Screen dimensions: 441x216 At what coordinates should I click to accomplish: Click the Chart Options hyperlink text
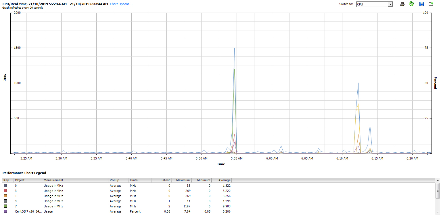121,4
